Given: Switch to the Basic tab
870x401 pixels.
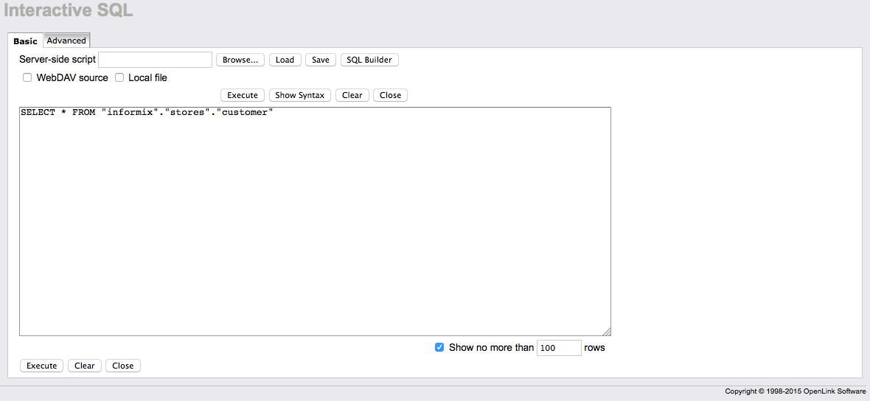Looking at the screenshot, I should [26, 41].
